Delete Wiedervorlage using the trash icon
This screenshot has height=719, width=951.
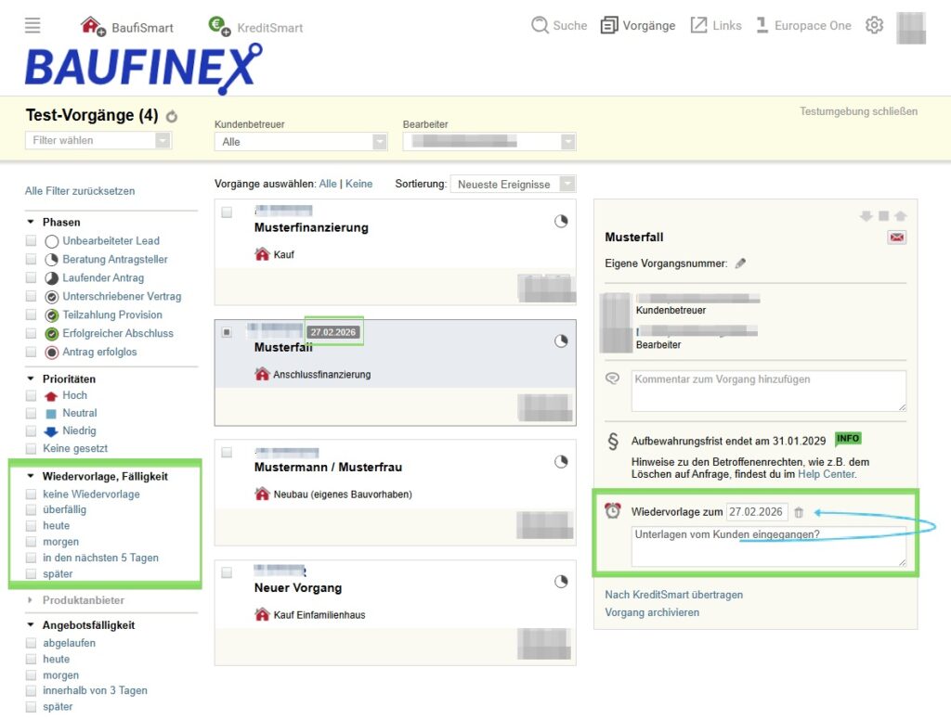tap(799, 512)
